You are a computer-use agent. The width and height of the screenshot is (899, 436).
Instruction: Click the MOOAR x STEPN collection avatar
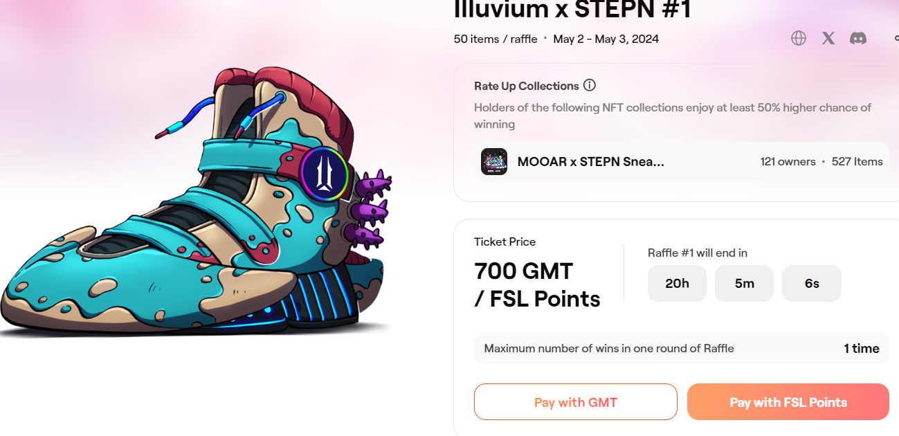(494, 161)
